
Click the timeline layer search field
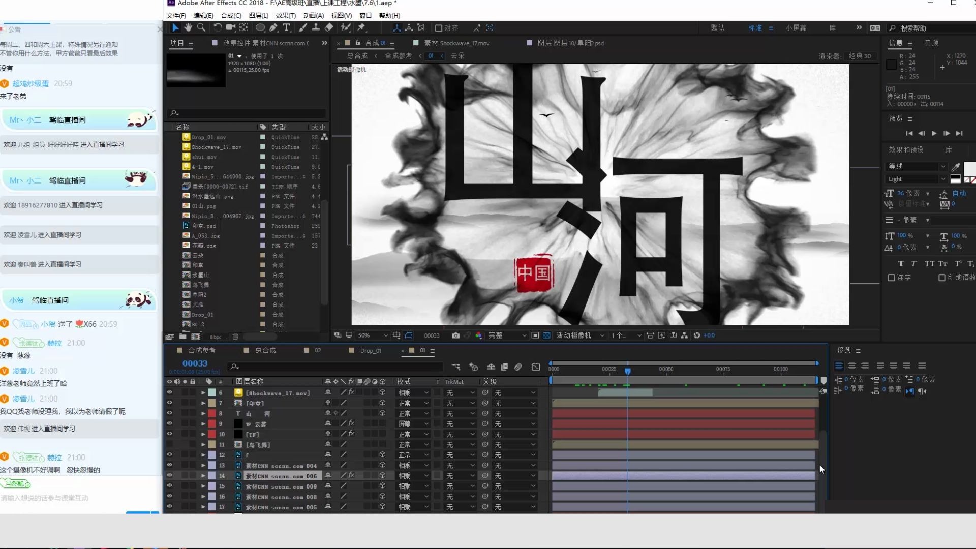point(335,367)
